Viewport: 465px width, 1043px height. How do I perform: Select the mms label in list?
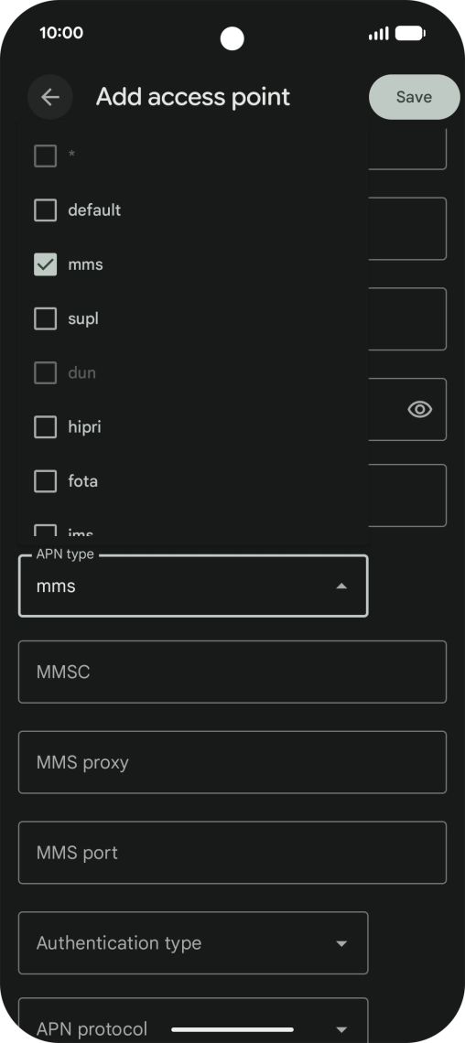click(85, 264)
